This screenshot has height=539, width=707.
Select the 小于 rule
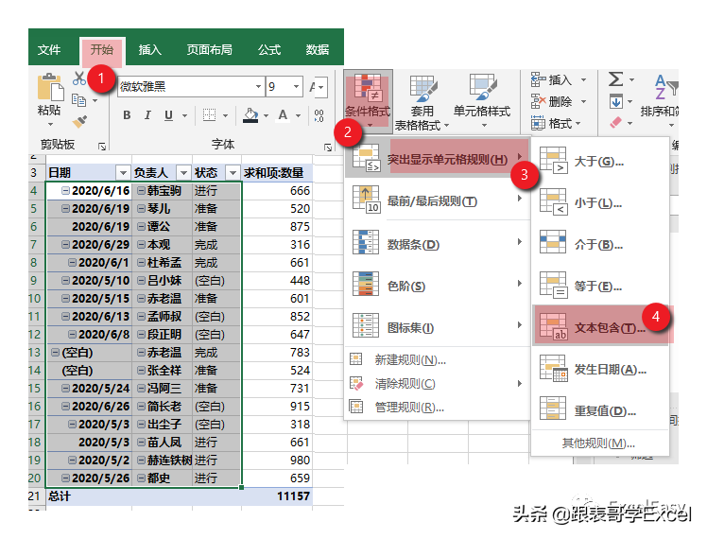pyautogui.click(x=600, y=203)
